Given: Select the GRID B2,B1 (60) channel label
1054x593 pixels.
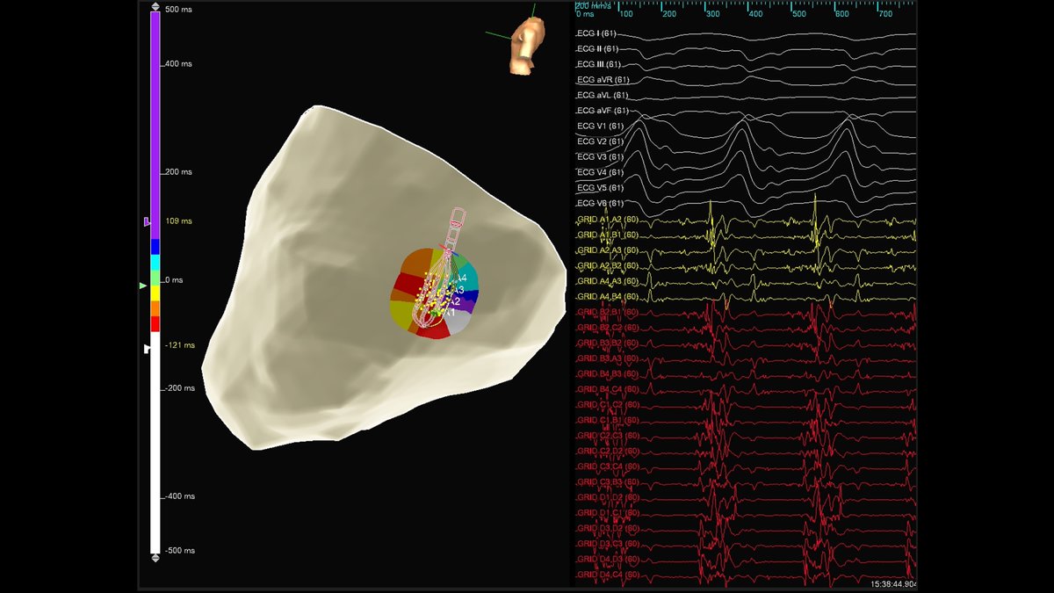Looking at the screenshot, I should 607,312.
